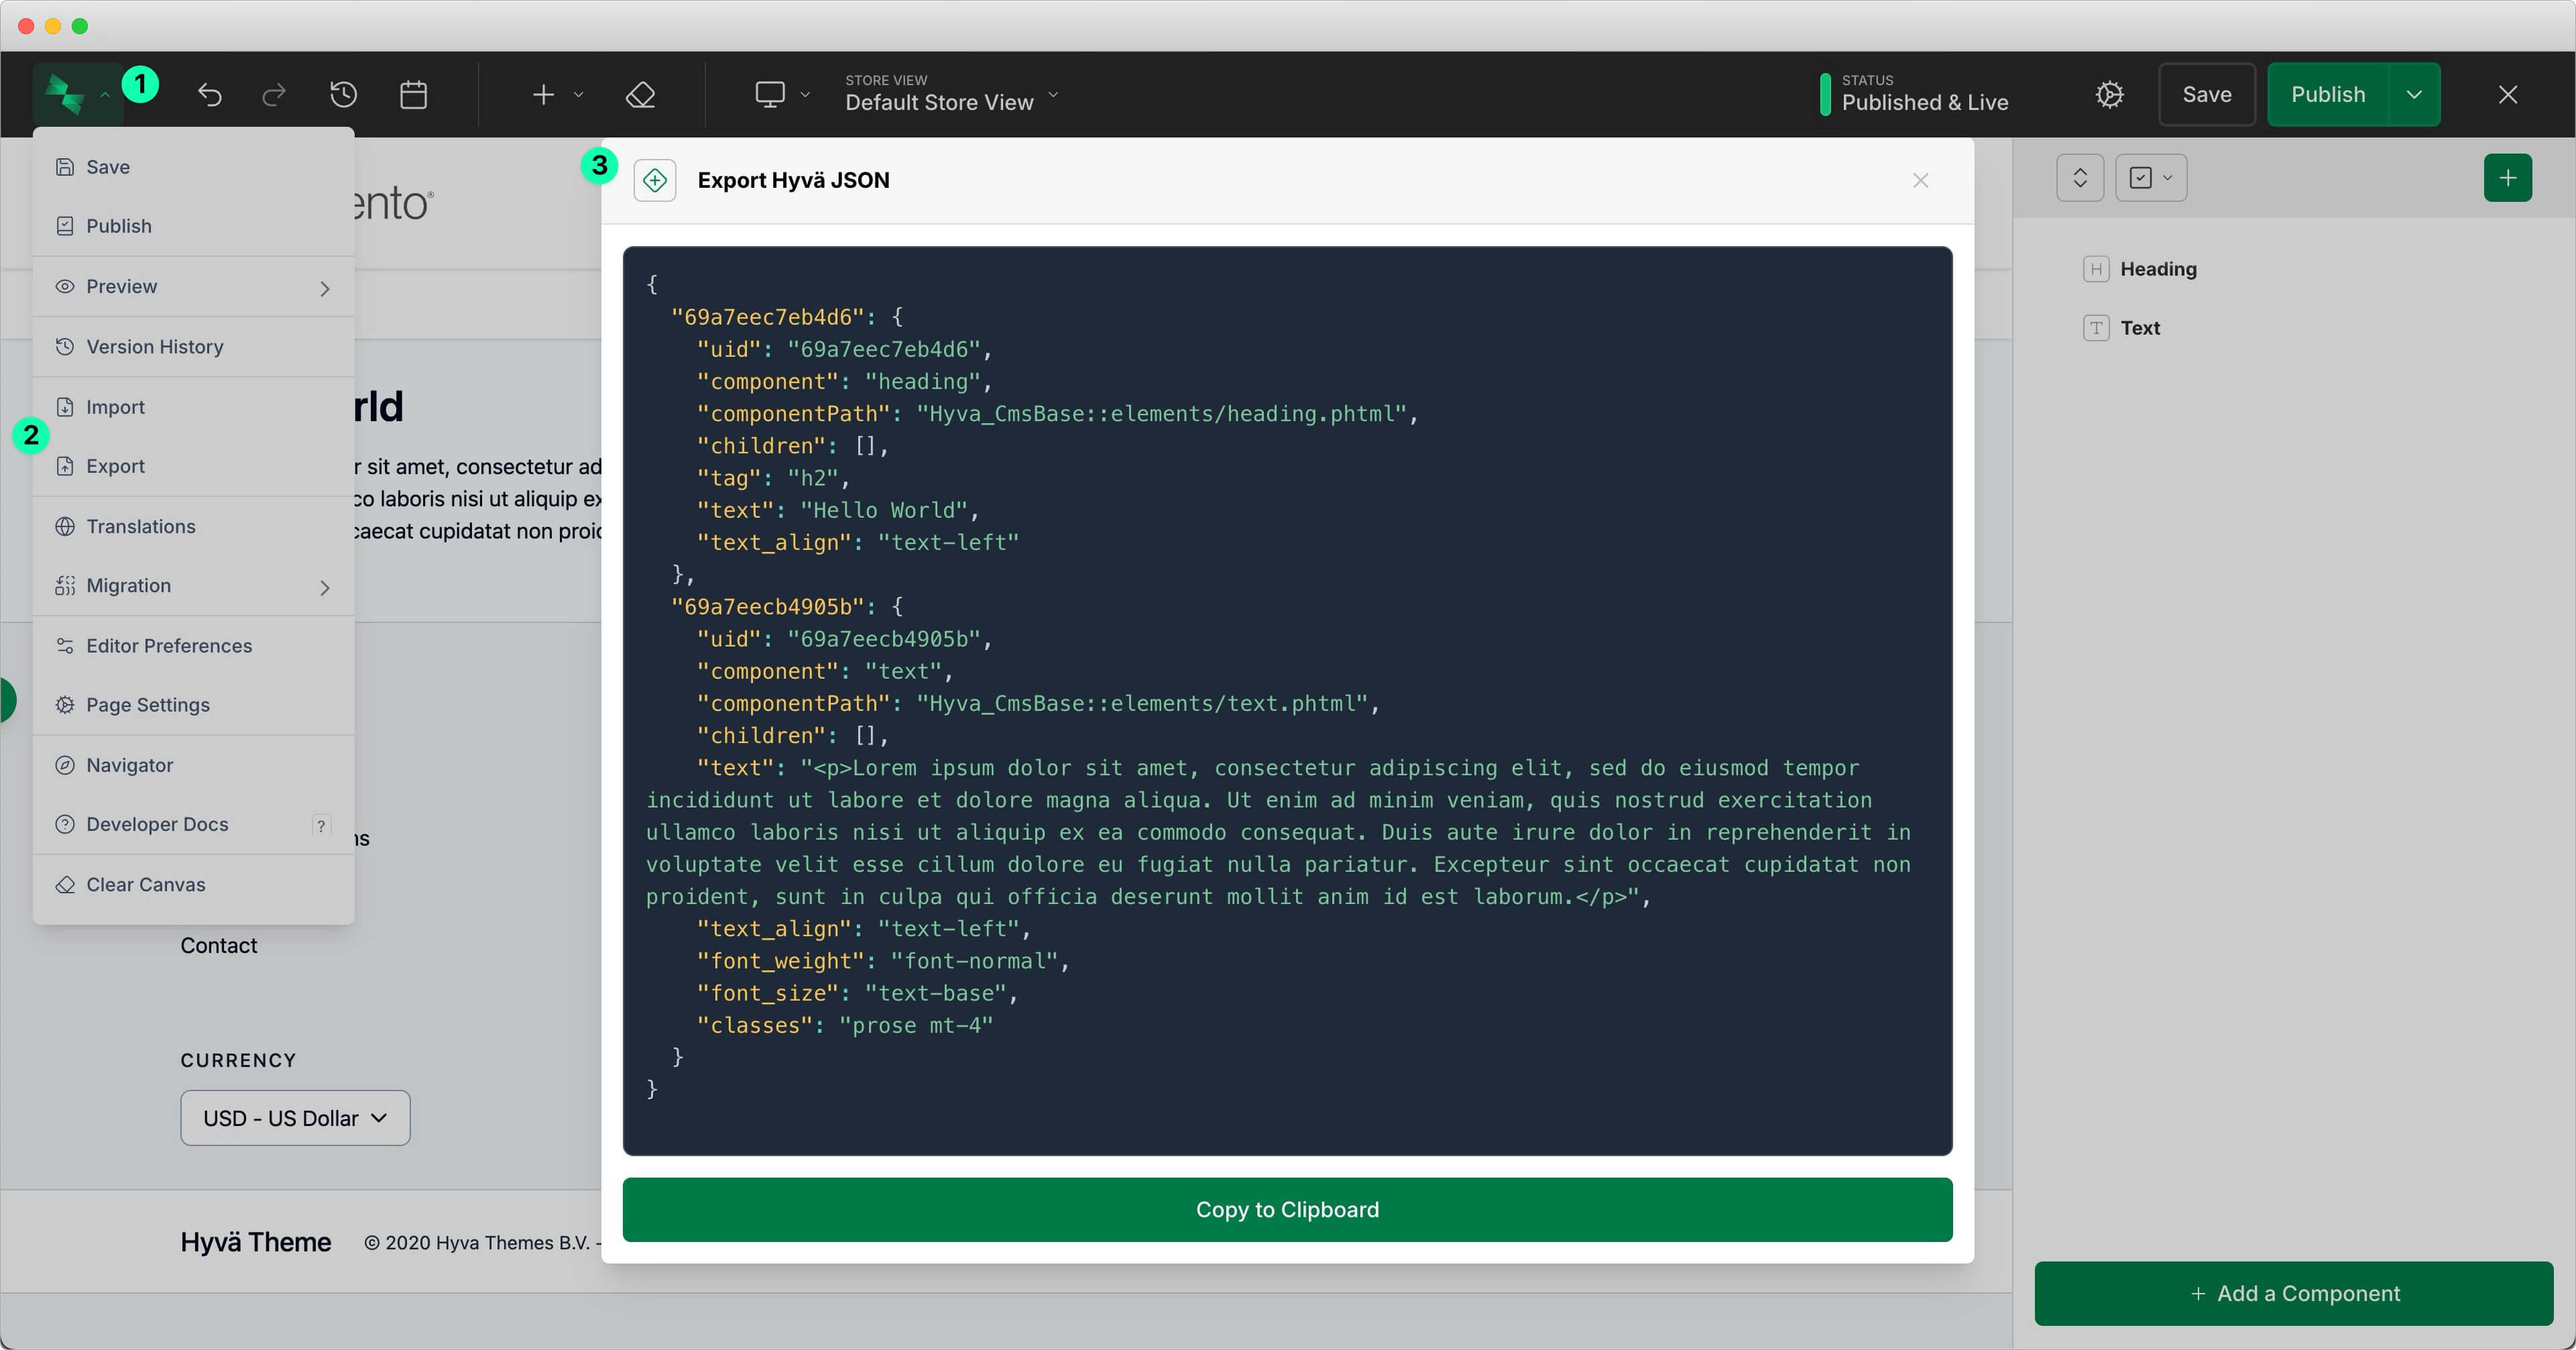Viewport: 2576px width, 1350px height.
Task: Select Publish in the main menu
Action: [x=193, y=226]
